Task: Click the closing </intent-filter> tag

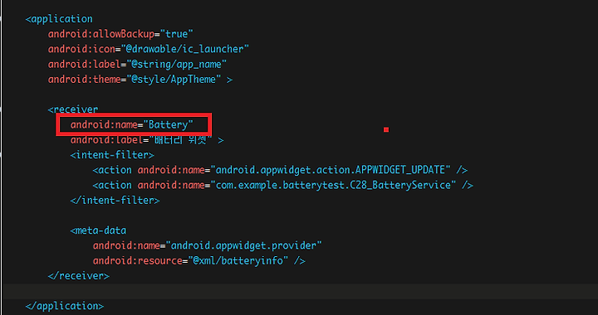Action: pos(115,200)
